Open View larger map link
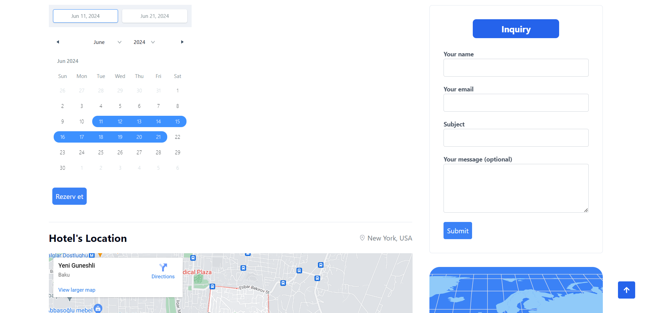Viewport: 651px width, 313px height. 76,290
